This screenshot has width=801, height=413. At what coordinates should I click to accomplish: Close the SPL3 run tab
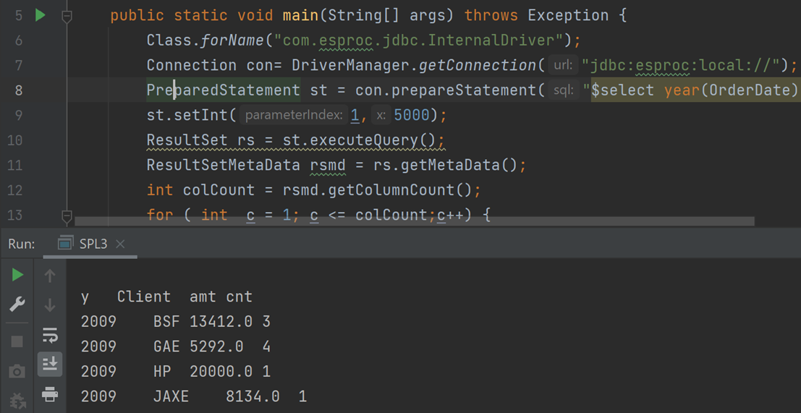(x=121, y=244)
